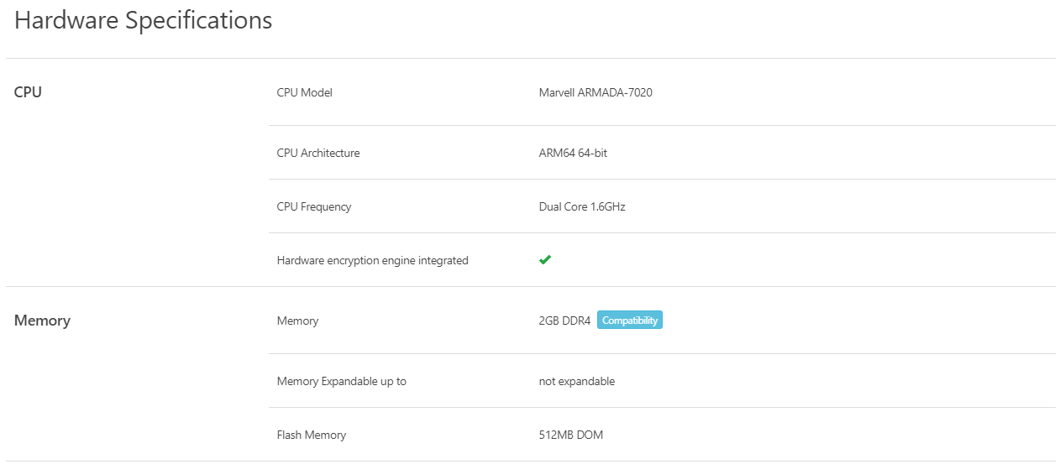Screen dimensions: 1060x464
Task: Click the CPU Model label
Action: pos(304,92)
